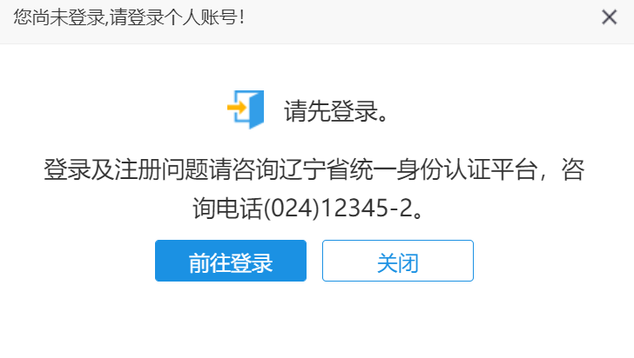The height and width of the screenshot is (358, 634).
Task: Click the gray header bar of the dialog
Action: 317,22
